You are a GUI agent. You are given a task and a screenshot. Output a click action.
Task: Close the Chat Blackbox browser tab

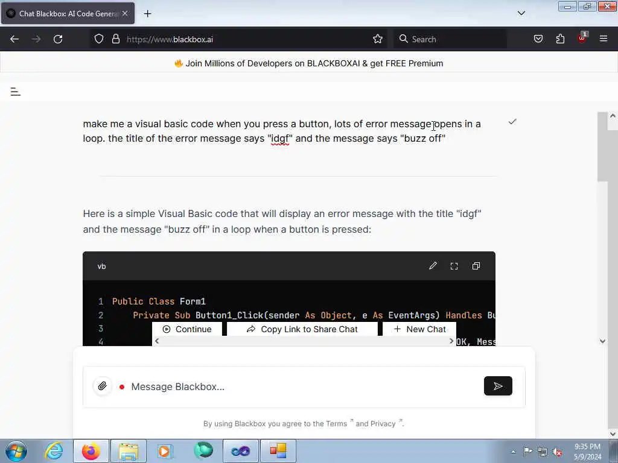click(x=125, y=13)
